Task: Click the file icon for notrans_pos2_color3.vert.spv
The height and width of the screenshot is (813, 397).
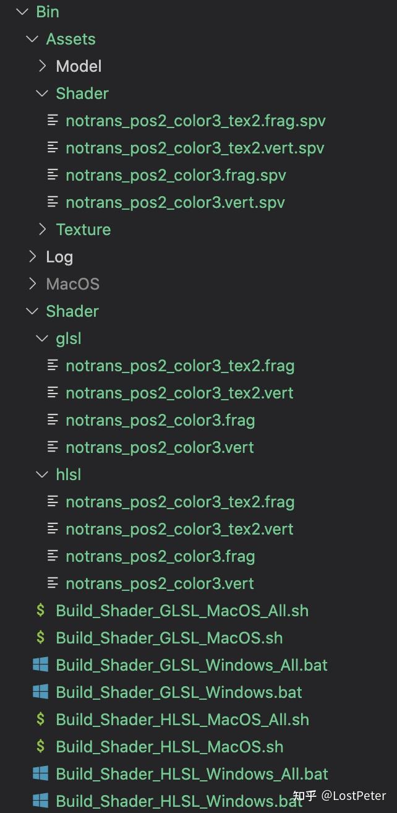Action: click(x=53, y=202)
